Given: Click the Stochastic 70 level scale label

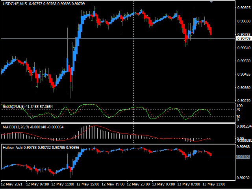Looking at the screenshot, I should coord(239,109).
